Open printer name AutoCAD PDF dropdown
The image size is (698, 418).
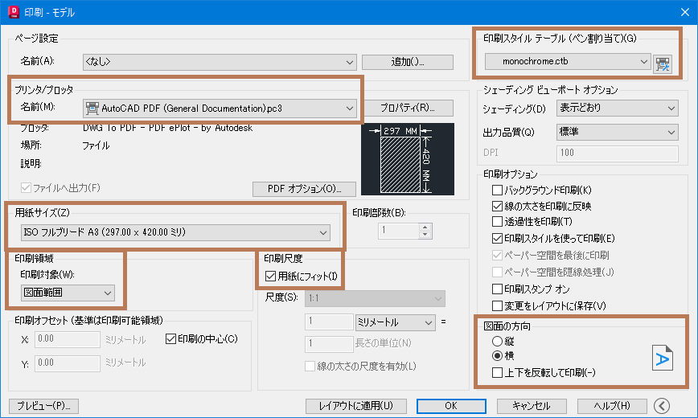tap(220, 109)
